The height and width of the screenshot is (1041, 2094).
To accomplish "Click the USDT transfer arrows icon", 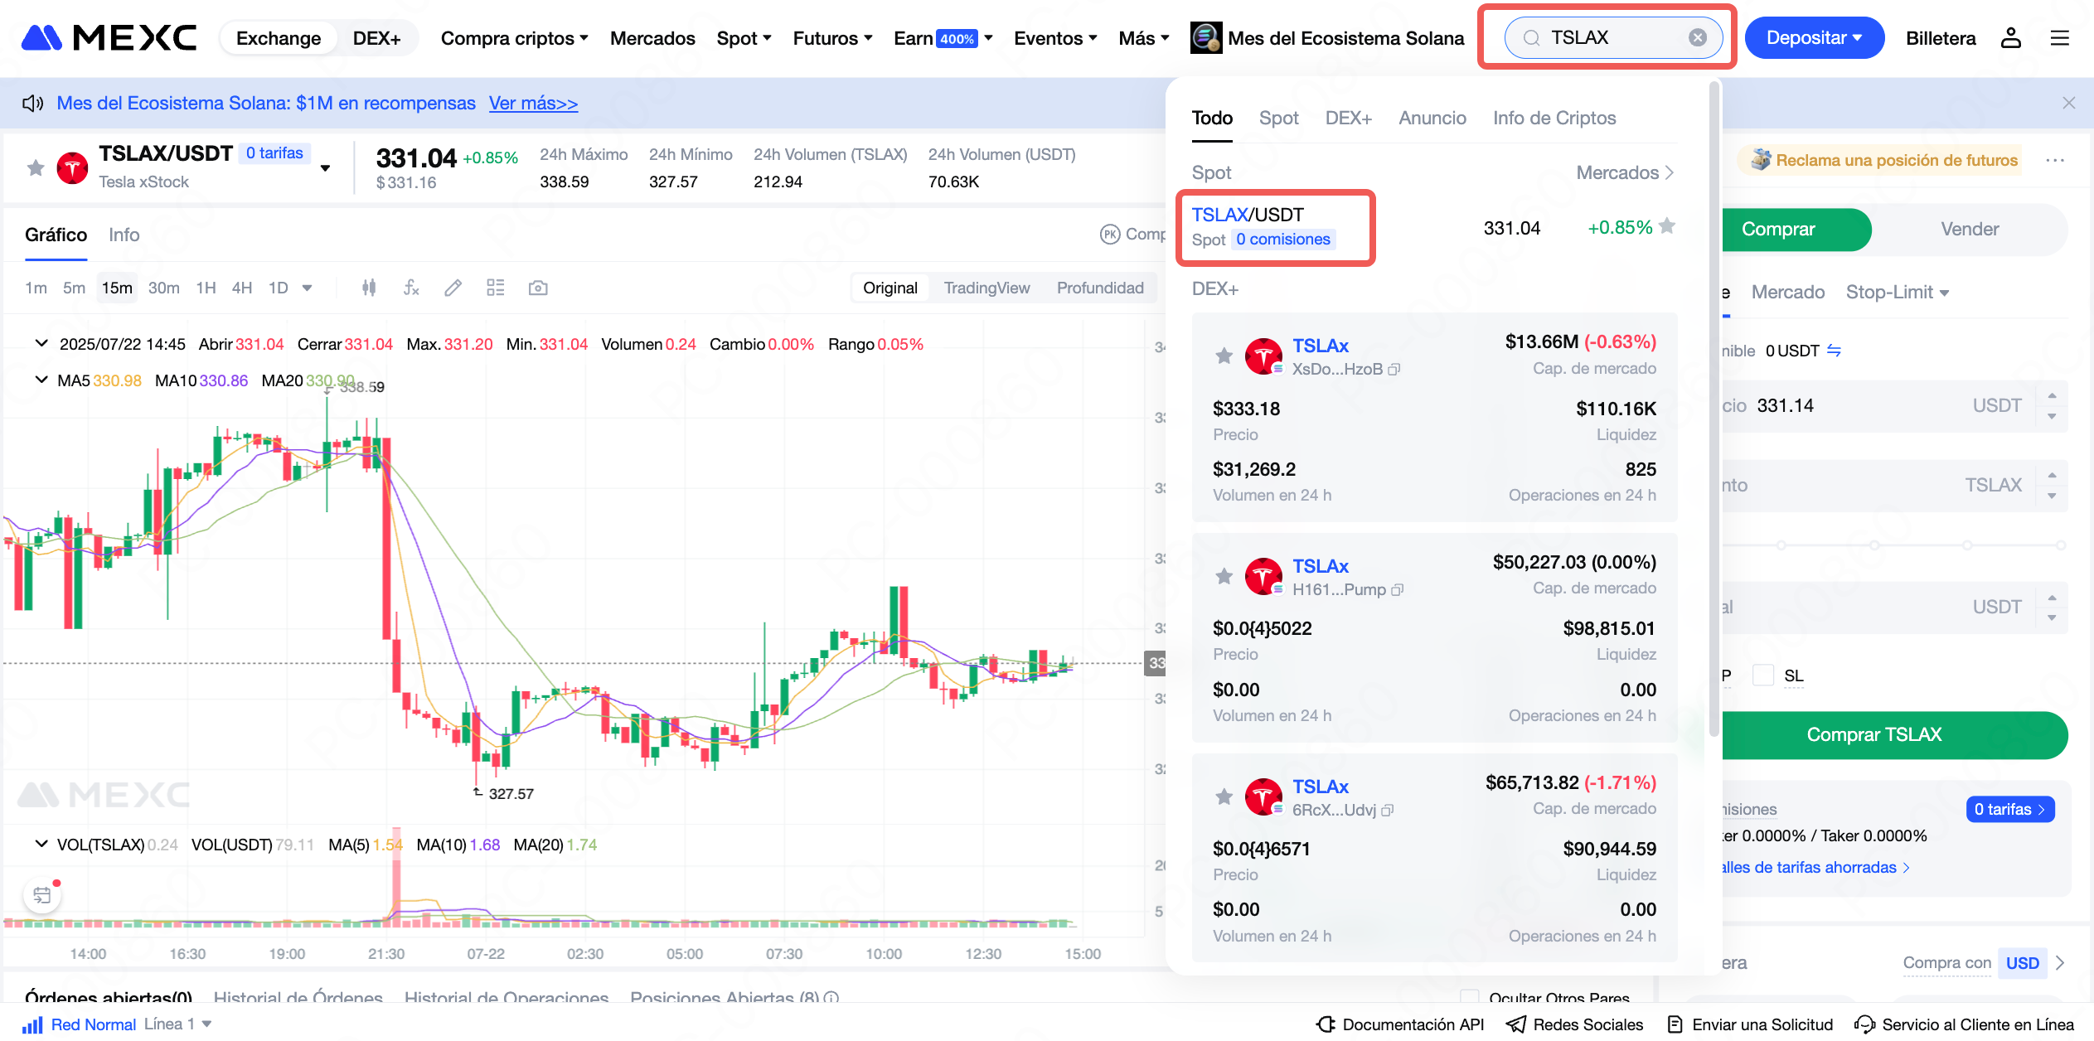I will [1835, 351].
